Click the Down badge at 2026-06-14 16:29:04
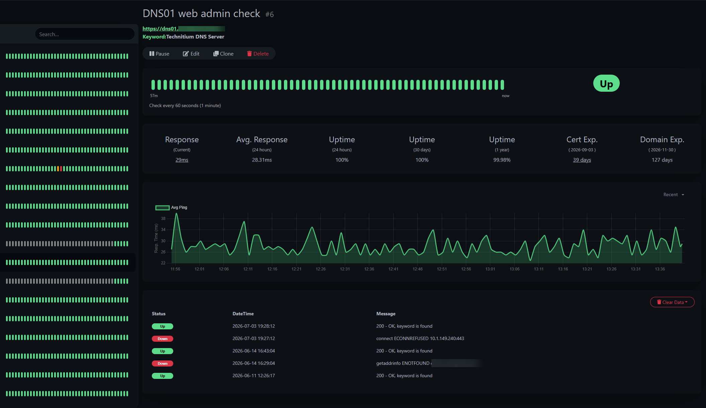The width and height of the screenshot is (706, 408). (x=163, y=363)
